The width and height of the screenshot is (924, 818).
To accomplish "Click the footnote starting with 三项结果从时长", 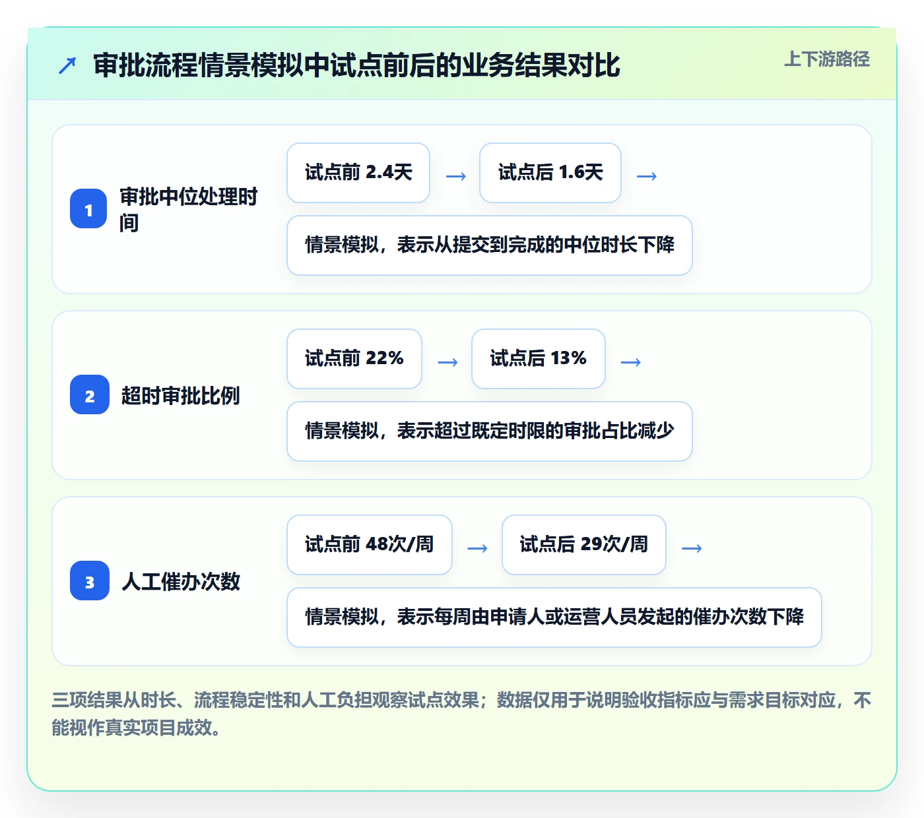I will coord(461,714).
